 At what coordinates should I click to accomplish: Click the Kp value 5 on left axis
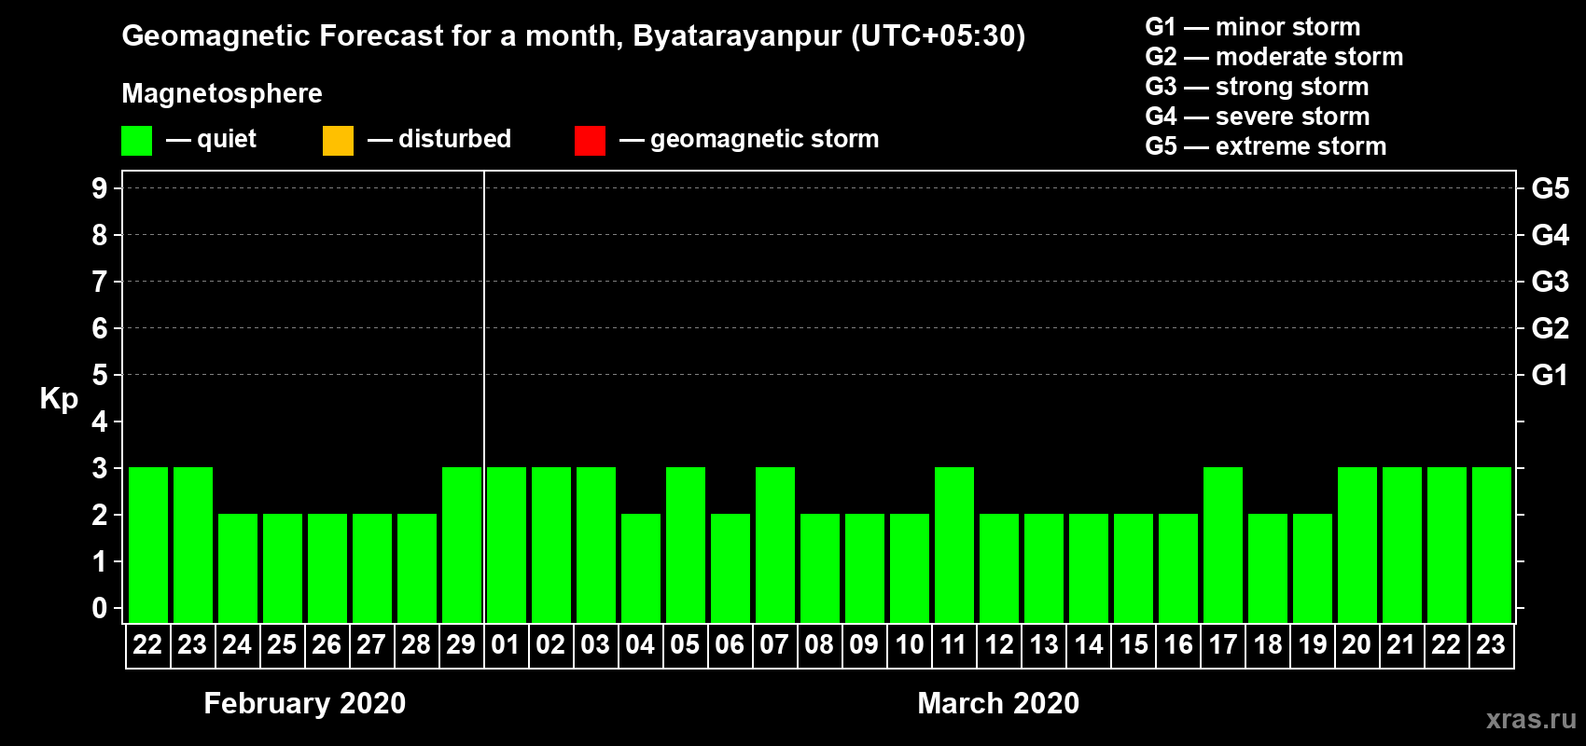[100, 375]
